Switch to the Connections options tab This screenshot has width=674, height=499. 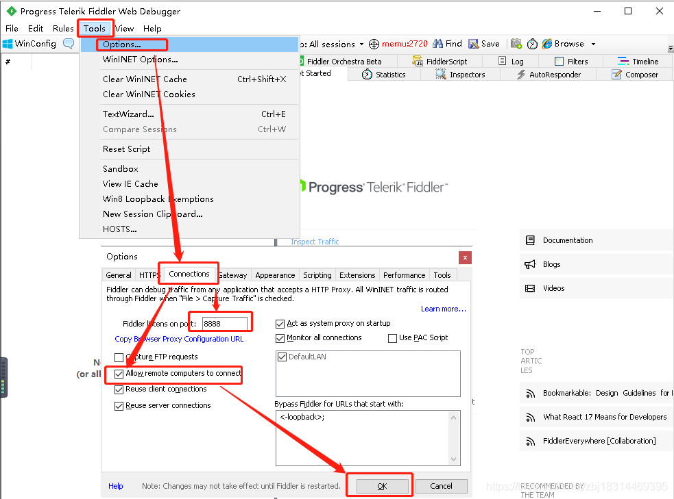tap(189, 274)
